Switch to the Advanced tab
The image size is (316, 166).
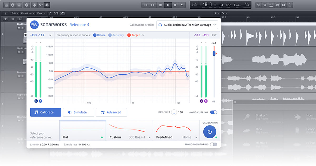[x=111, y=112]
